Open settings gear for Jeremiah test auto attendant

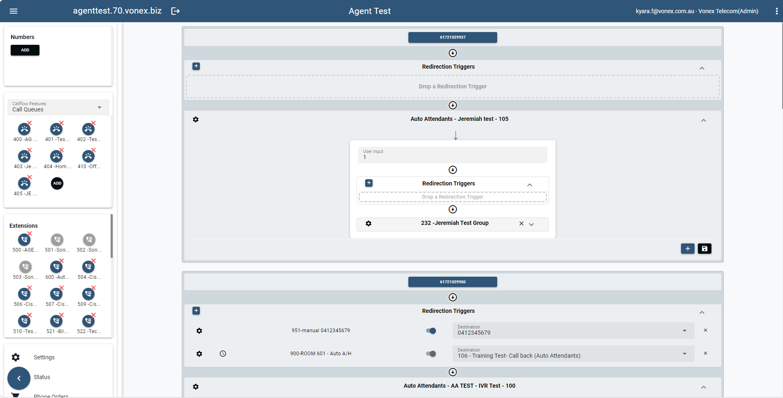coord(196,120)
